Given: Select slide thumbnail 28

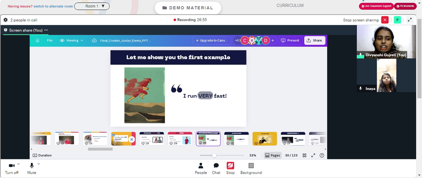Looking at the screenshot, I should coord(151,139).
